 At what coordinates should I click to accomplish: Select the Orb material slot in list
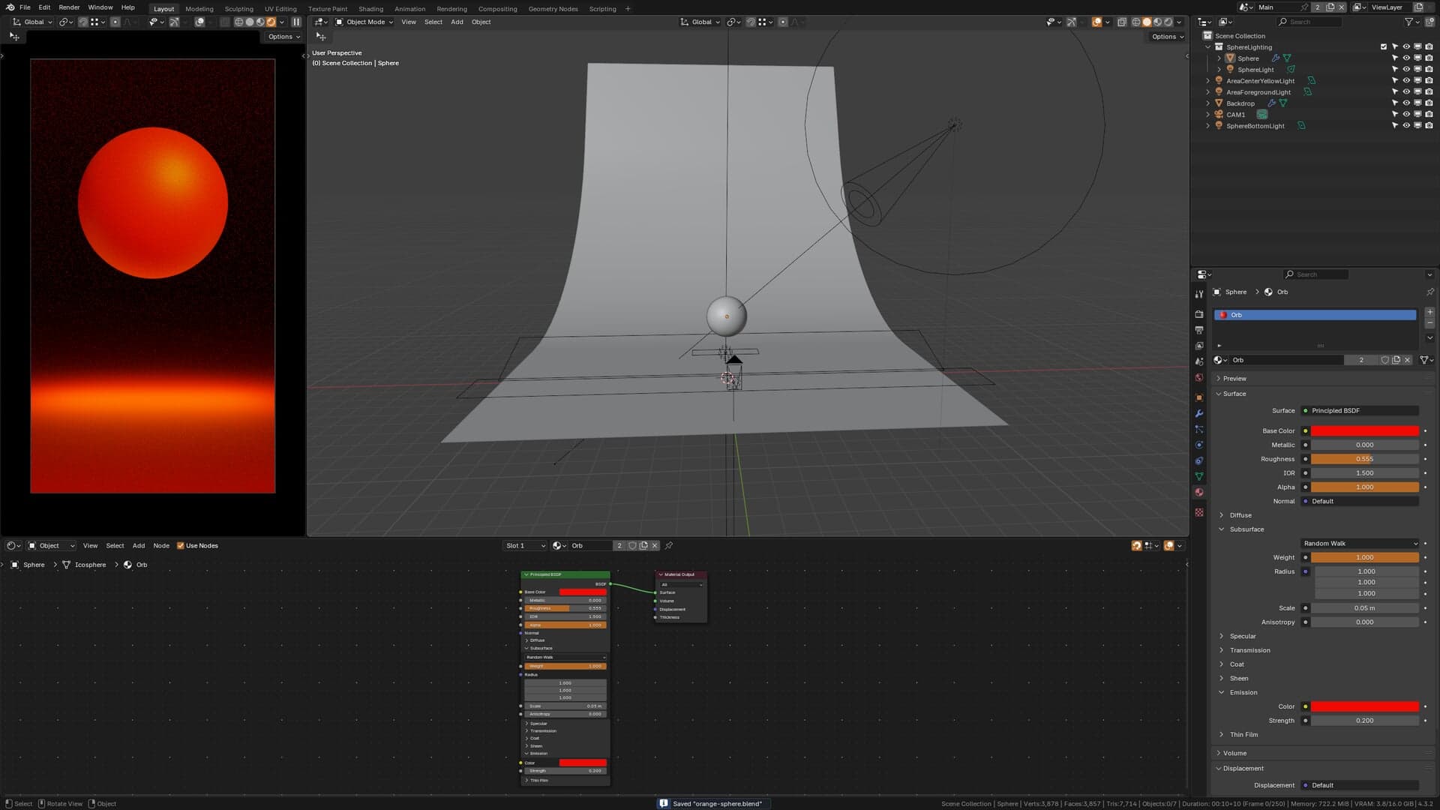coord(1315,315)
